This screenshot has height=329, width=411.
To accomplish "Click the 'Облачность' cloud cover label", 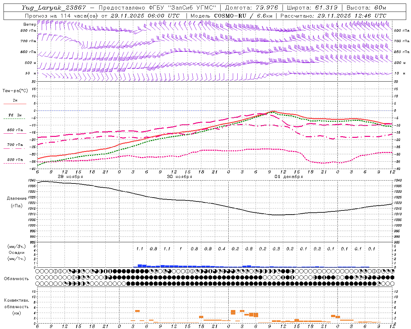I will (x=16, y=279).
